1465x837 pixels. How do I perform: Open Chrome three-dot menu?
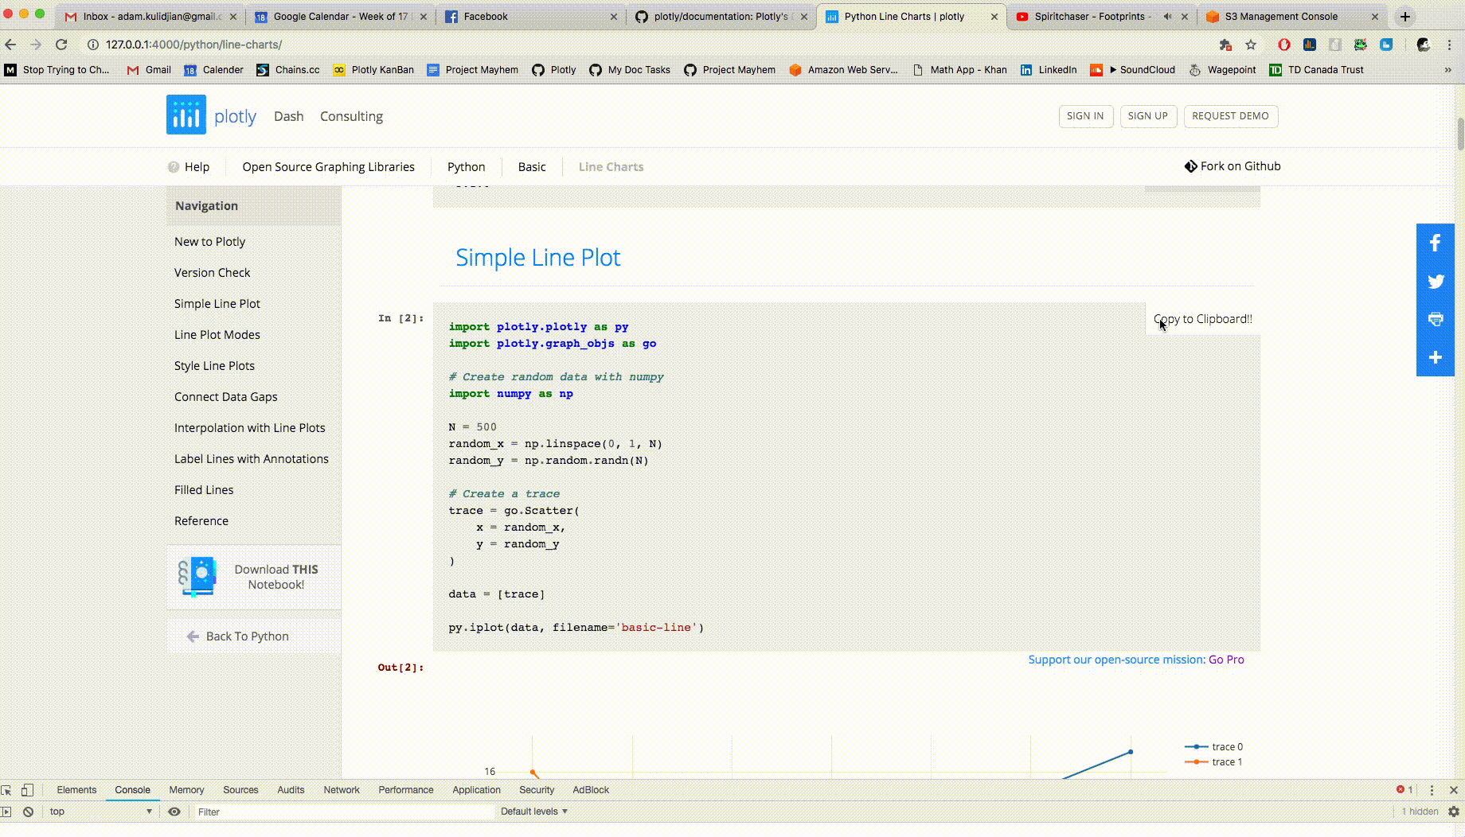click(x=1451, y=45)
